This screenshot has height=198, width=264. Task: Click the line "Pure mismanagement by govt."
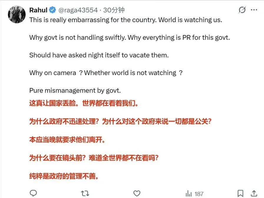point(75,91)
